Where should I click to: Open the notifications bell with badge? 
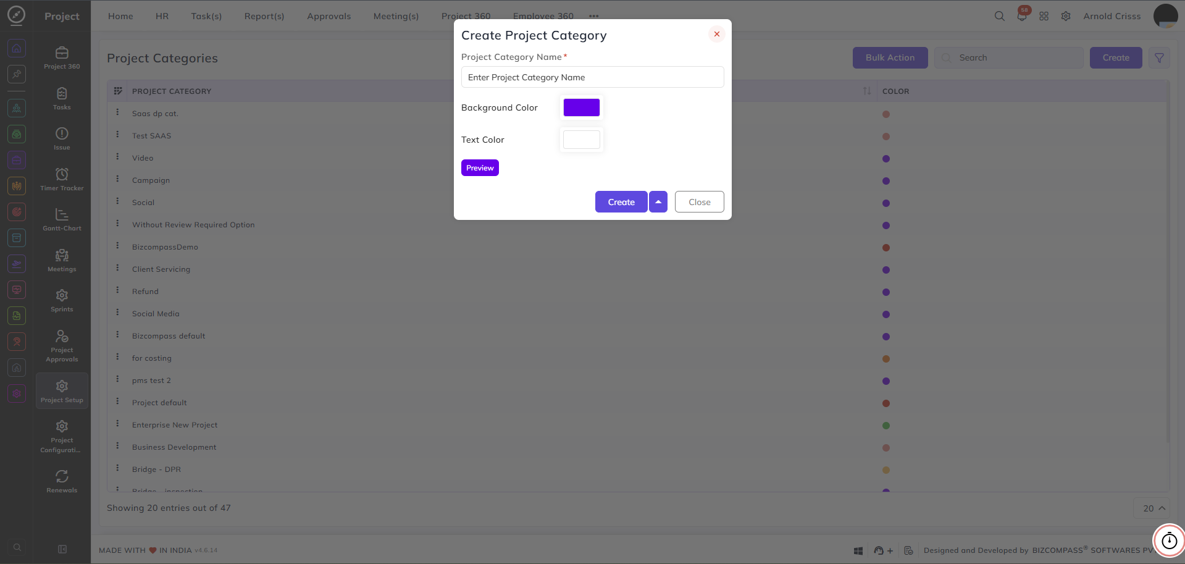click(x=1022, y=15)
